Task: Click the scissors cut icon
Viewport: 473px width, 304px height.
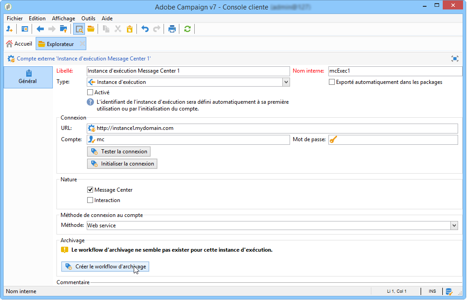Action: [118, 29]
